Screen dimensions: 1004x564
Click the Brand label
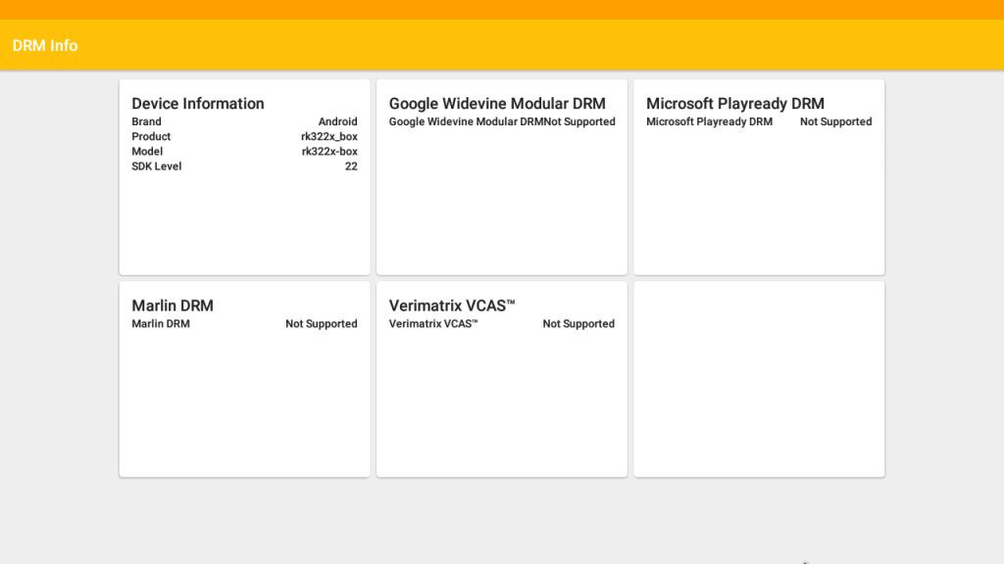point(147,121)
